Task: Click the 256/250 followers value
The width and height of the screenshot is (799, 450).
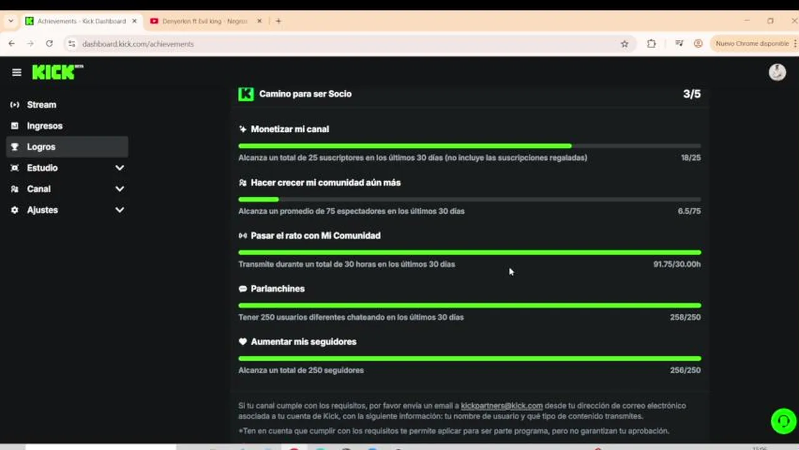Action: [685, 371]
